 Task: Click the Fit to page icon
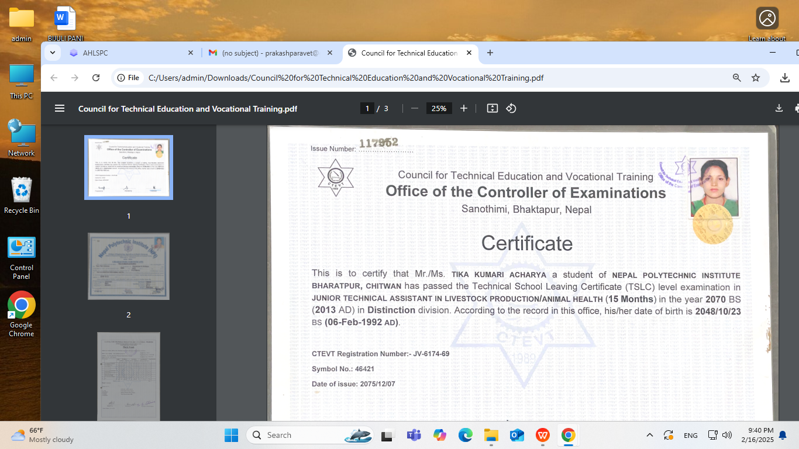(493, 108)
